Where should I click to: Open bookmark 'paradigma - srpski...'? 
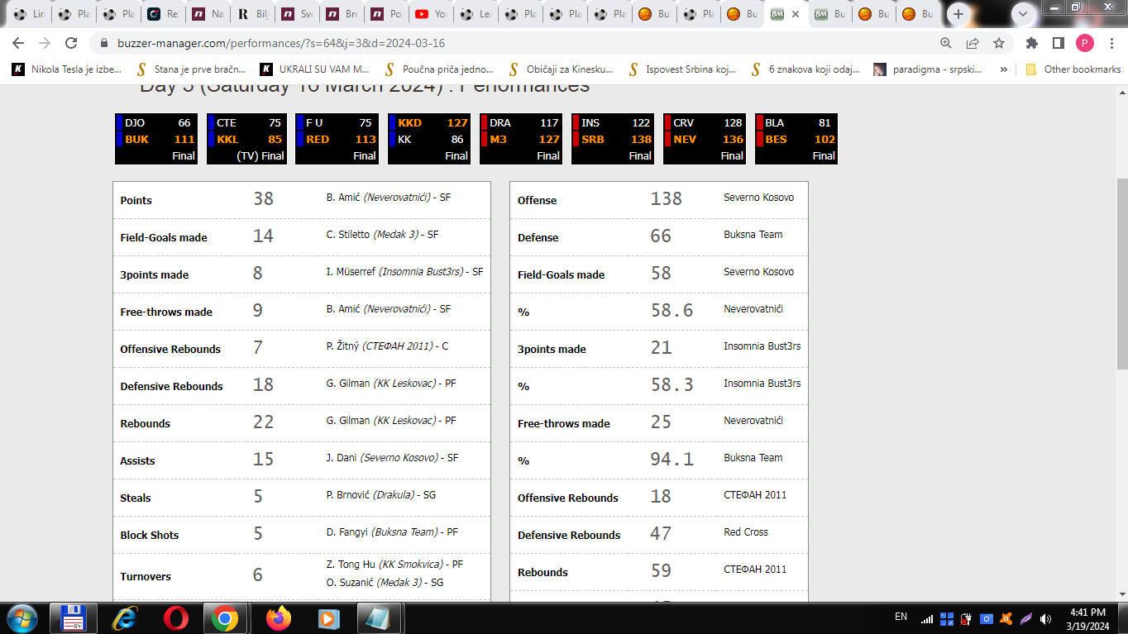pos(930,69)
